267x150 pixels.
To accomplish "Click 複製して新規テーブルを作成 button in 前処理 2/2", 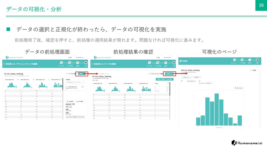I will [x=165, y=79].
